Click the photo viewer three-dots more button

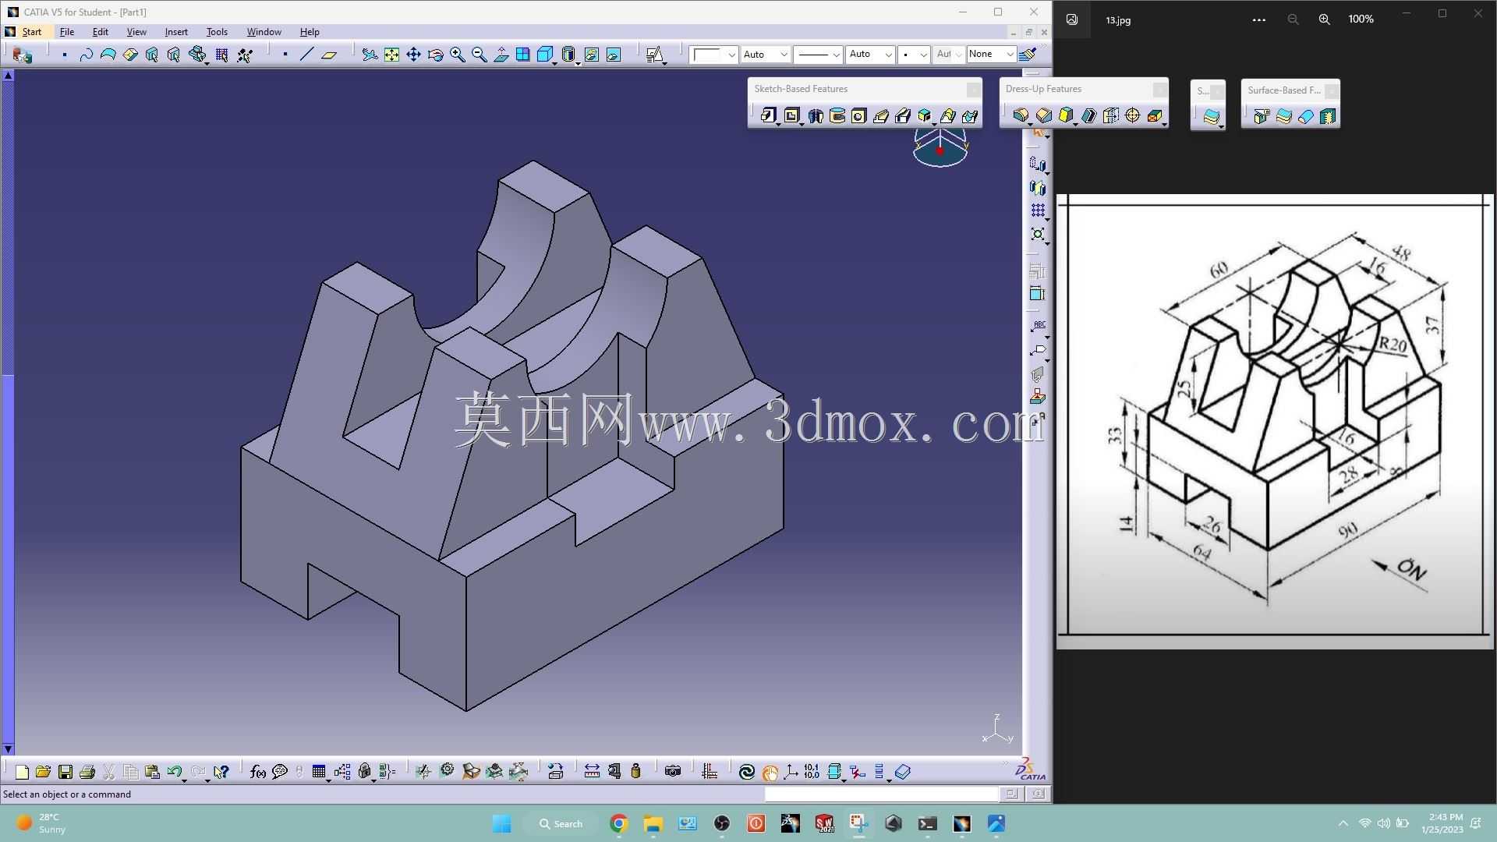click(x=1258, y=19)
